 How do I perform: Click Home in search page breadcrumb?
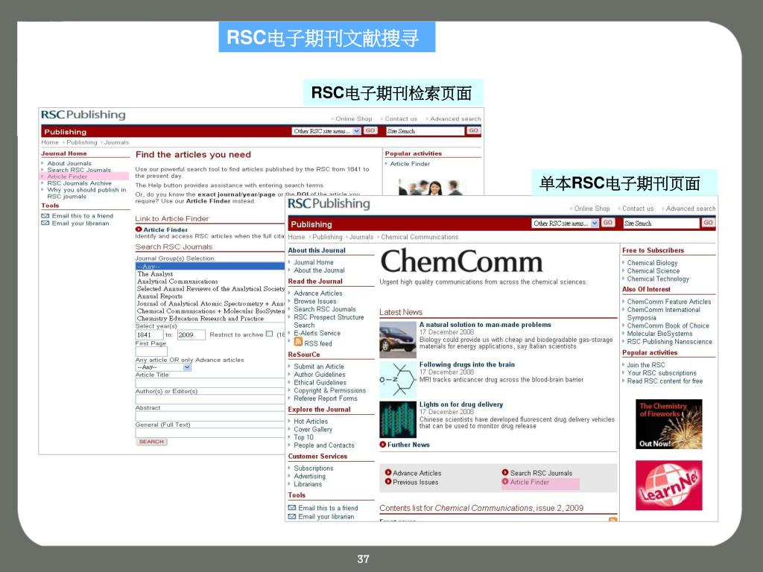pyautogui.click(x=50, y=142)
